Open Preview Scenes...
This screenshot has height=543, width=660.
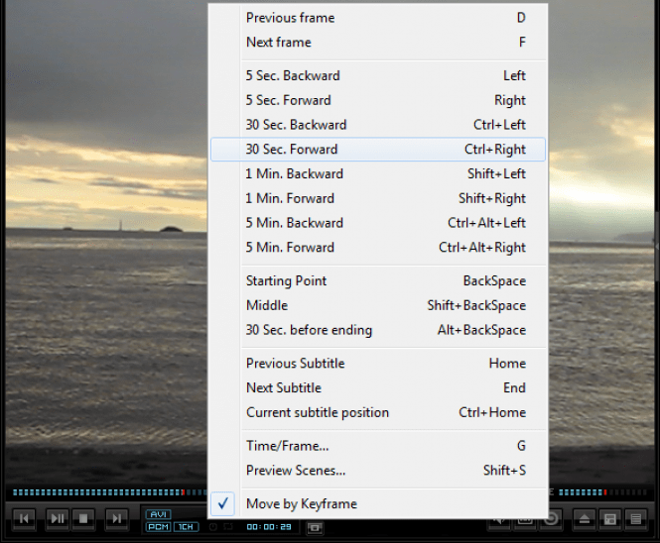378,470
